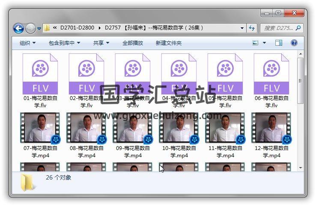Click the grey Forward arrow button
This screenshot has height=206, width=316.
(x=30, y=28)
